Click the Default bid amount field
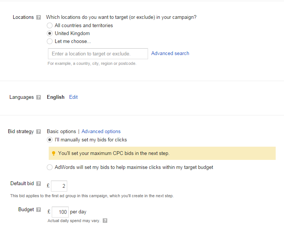This screenshot has width=284, height=227. click(x=59, y=186)
